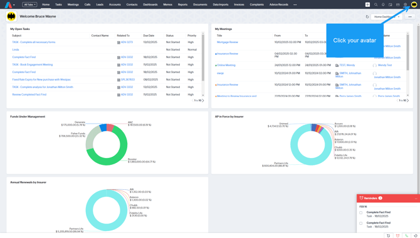This screenshot has height=238, width=420.
Task: Show more tabs via top bar ellipsis
Action: point(295,4)
